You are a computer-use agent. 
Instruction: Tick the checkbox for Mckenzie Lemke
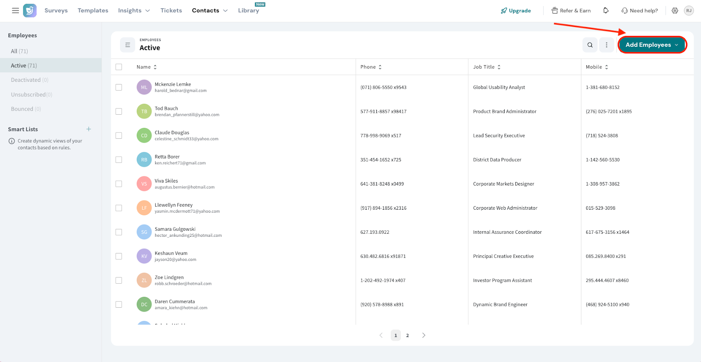(x=119, y=87)
